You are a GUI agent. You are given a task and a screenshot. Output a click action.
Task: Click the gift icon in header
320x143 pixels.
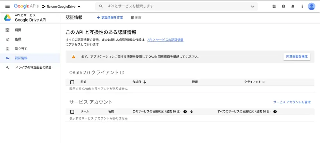[274, 6]
